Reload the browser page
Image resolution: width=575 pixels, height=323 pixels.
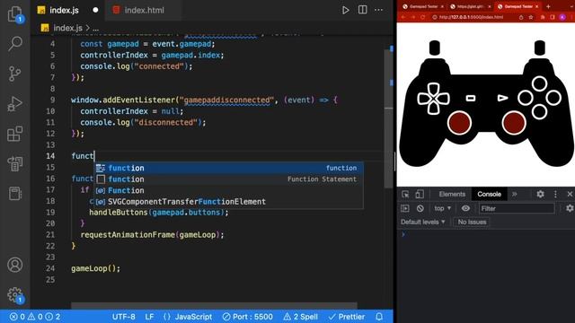pyautogui.click(x=422, y=17)
